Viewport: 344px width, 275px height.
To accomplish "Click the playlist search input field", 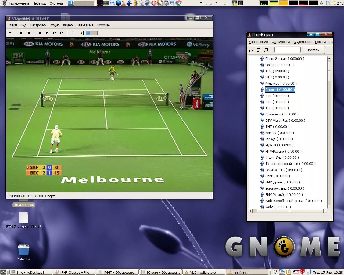I will [287, 50].
